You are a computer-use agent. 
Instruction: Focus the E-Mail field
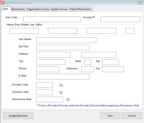coord(63,76)
